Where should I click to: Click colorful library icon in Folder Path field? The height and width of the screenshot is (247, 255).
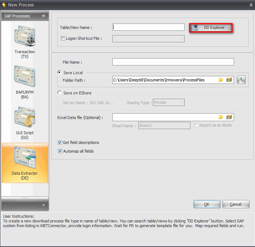tap(229, 80)
